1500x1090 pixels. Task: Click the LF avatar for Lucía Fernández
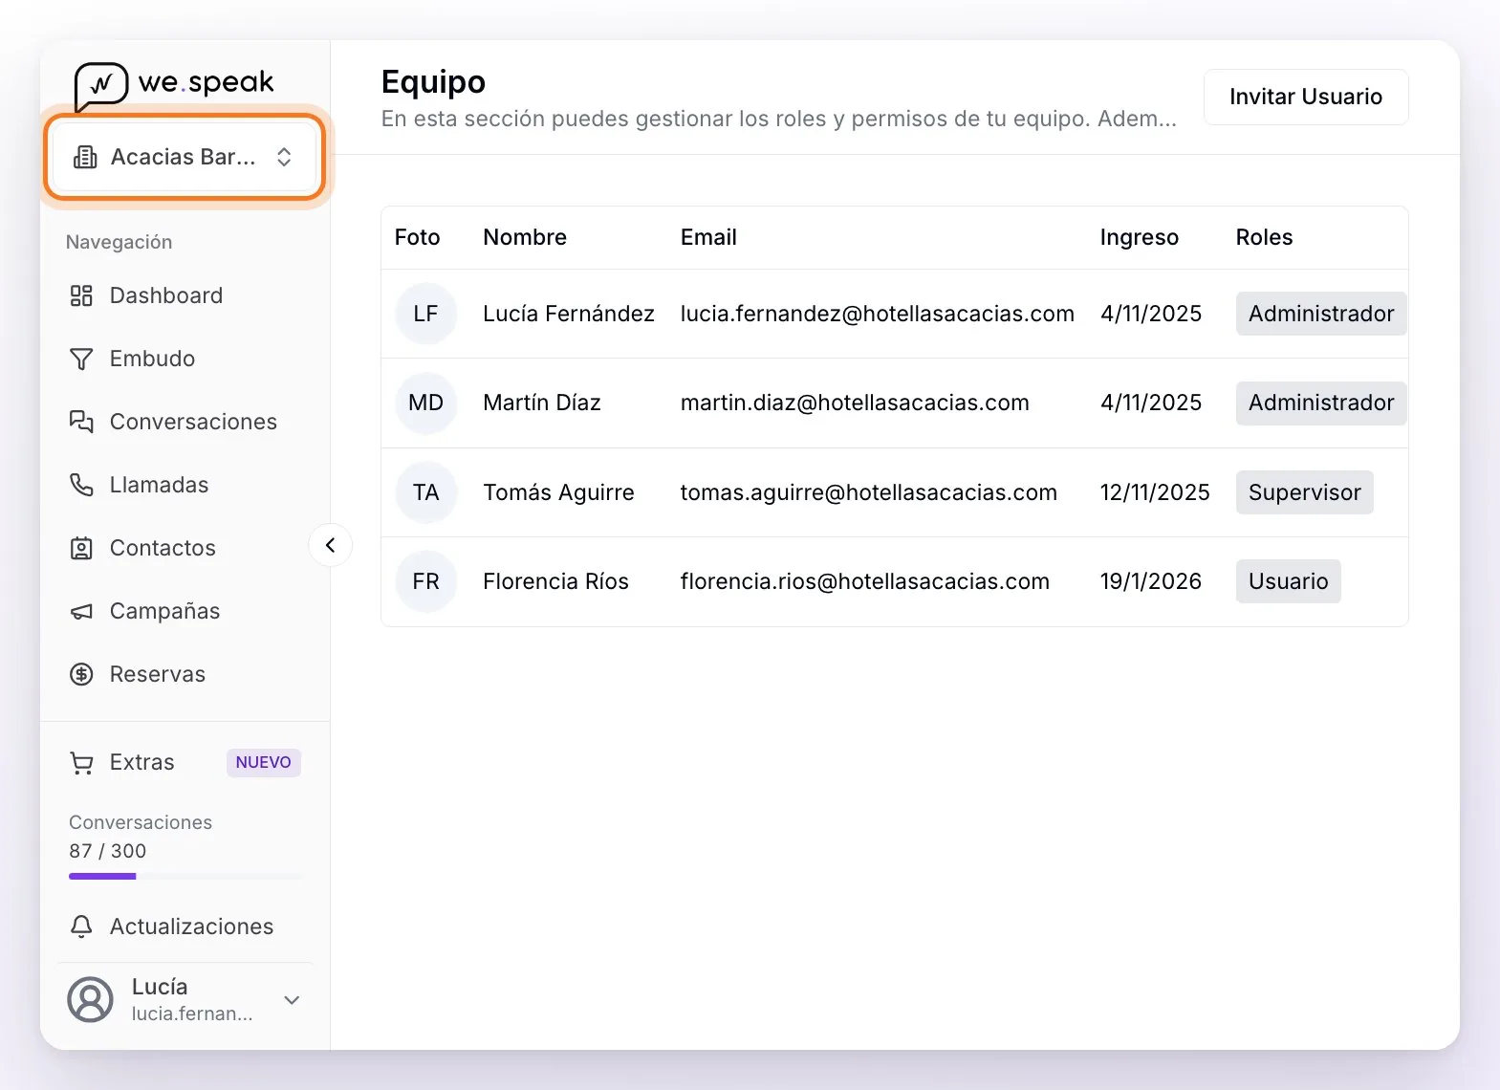[x=425, y=314]
